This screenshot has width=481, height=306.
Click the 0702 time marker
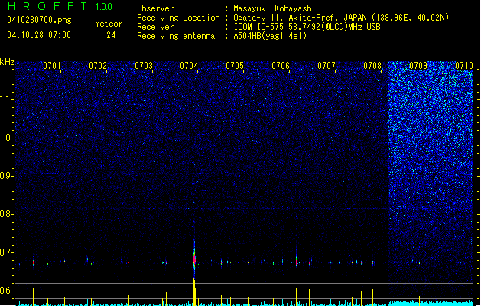(98, 66)
